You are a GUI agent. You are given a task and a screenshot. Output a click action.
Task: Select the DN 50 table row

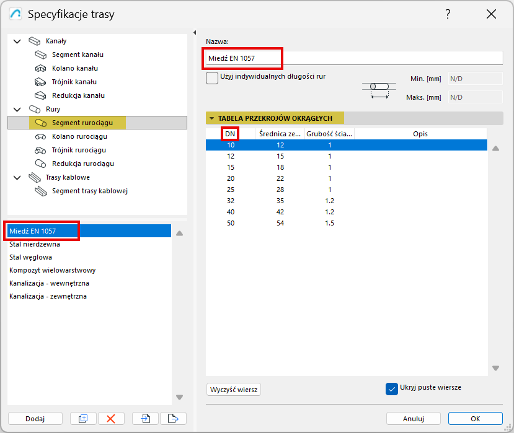(347, 223)
